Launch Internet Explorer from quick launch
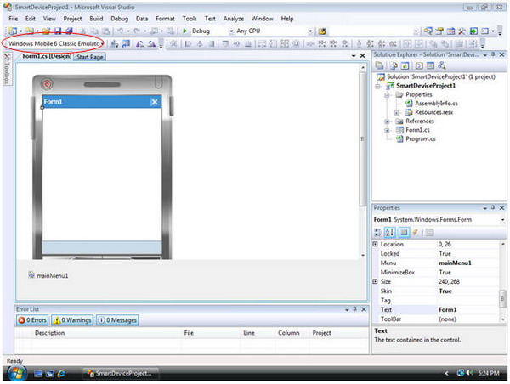 [61, 374]
